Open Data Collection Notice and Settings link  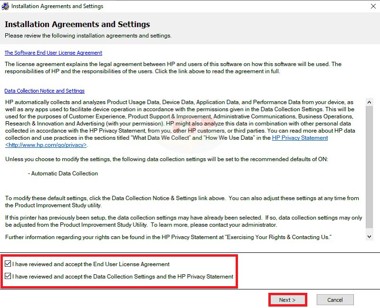click(44, 91)
